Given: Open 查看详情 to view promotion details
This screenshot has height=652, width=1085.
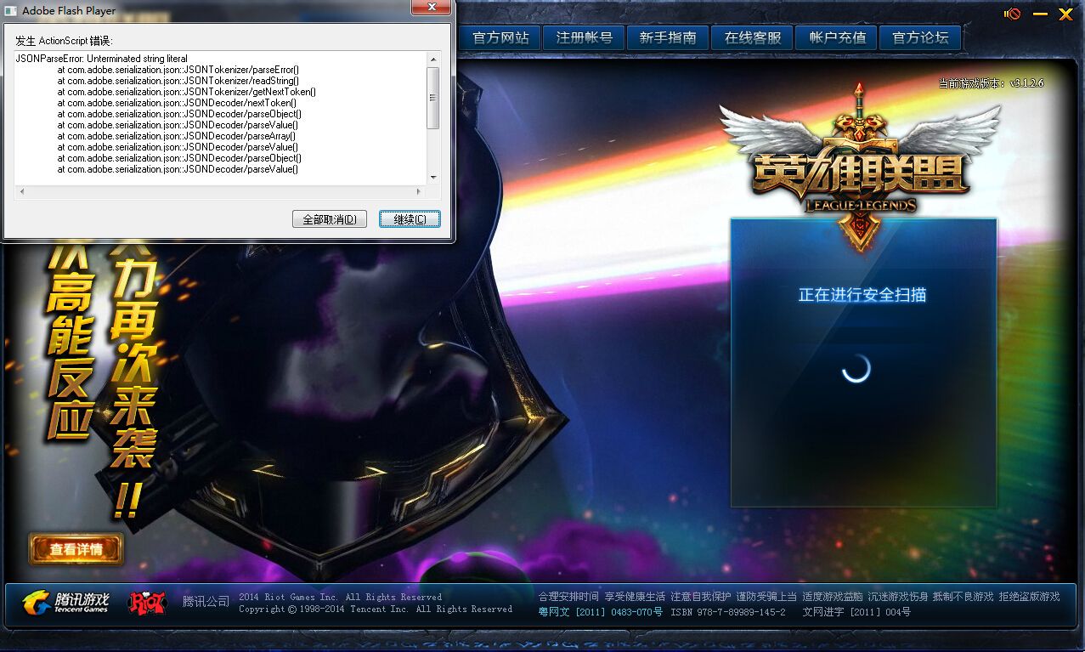Looking at the screenshot, I should click(x=76, y=549).
